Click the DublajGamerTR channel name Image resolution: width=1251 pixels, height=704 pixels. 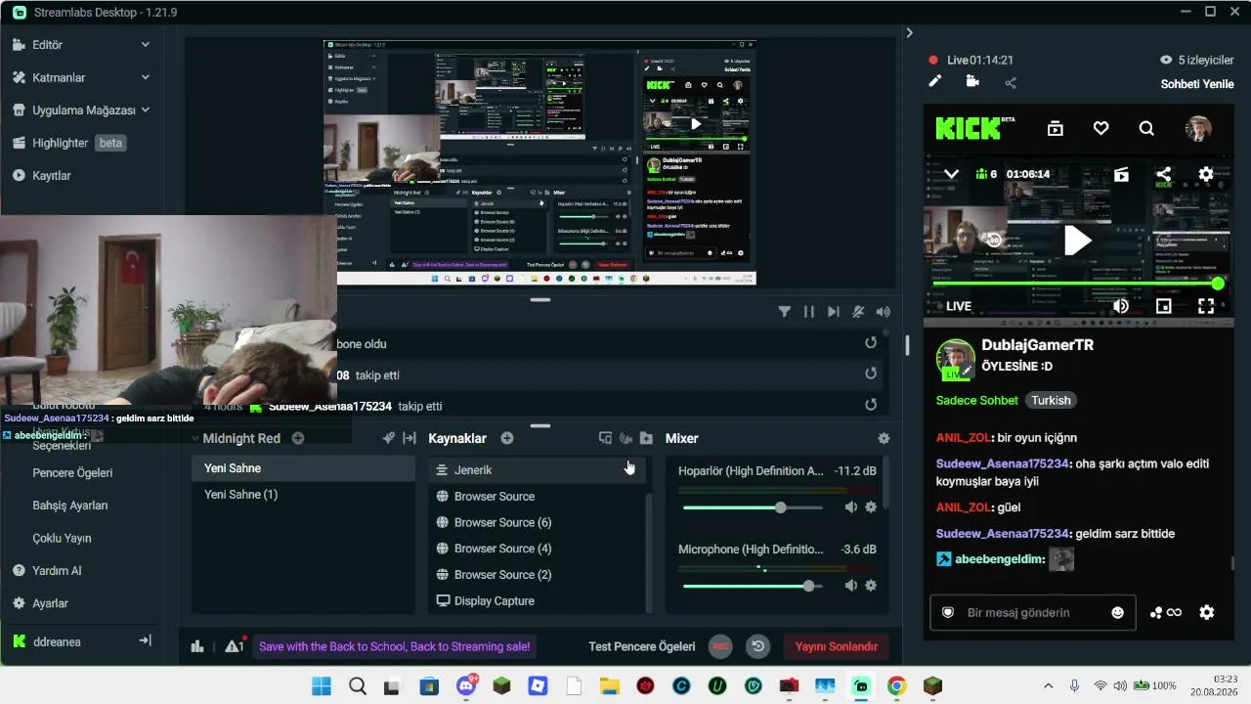pyautogui.click(x=1038, y=345)
